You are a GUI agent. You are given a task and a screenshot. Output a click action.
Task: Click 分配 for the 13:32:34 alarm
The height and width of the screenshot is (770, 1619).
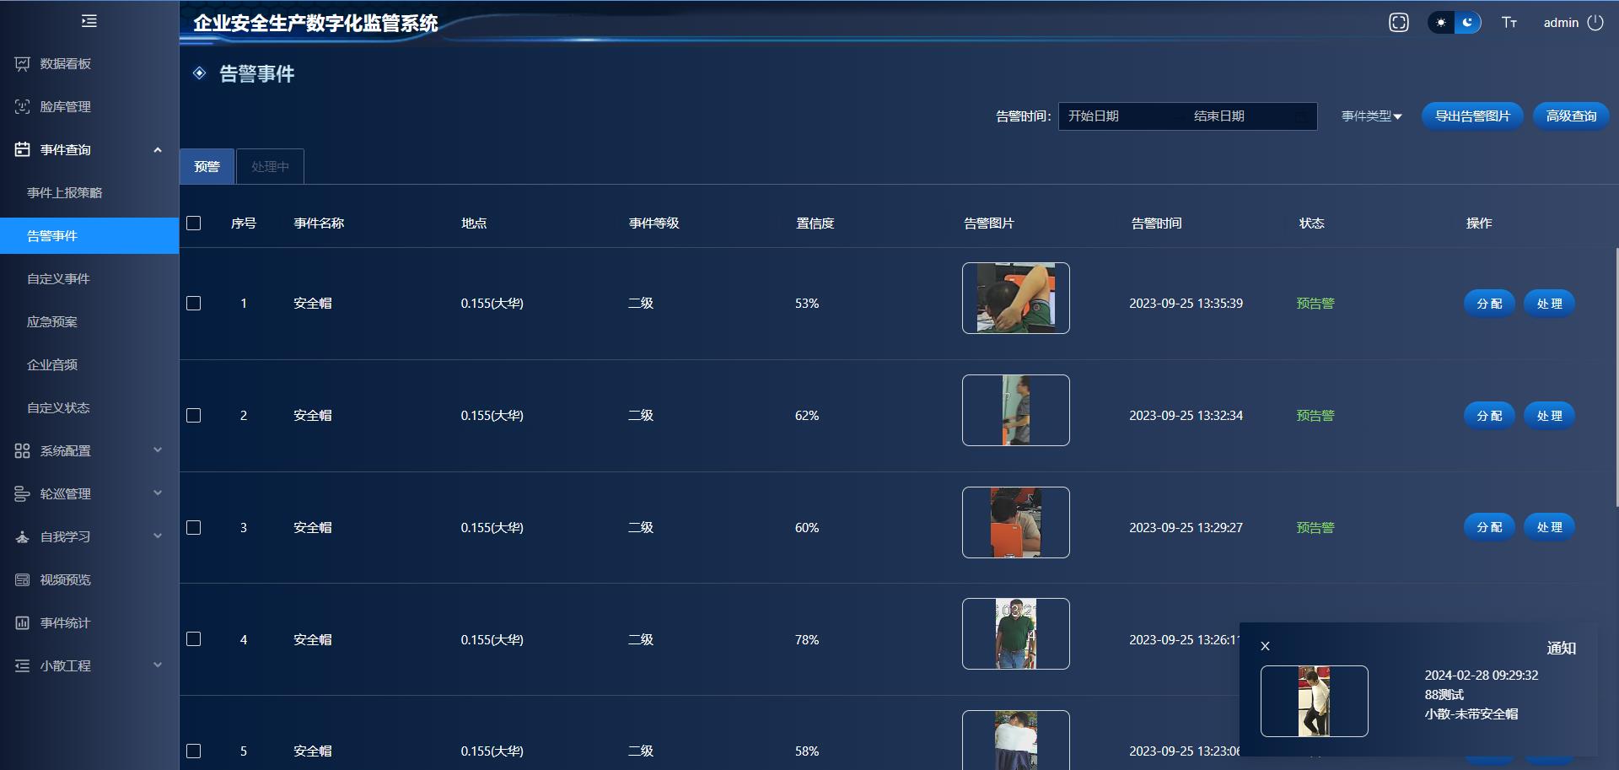coord(1489,416)
